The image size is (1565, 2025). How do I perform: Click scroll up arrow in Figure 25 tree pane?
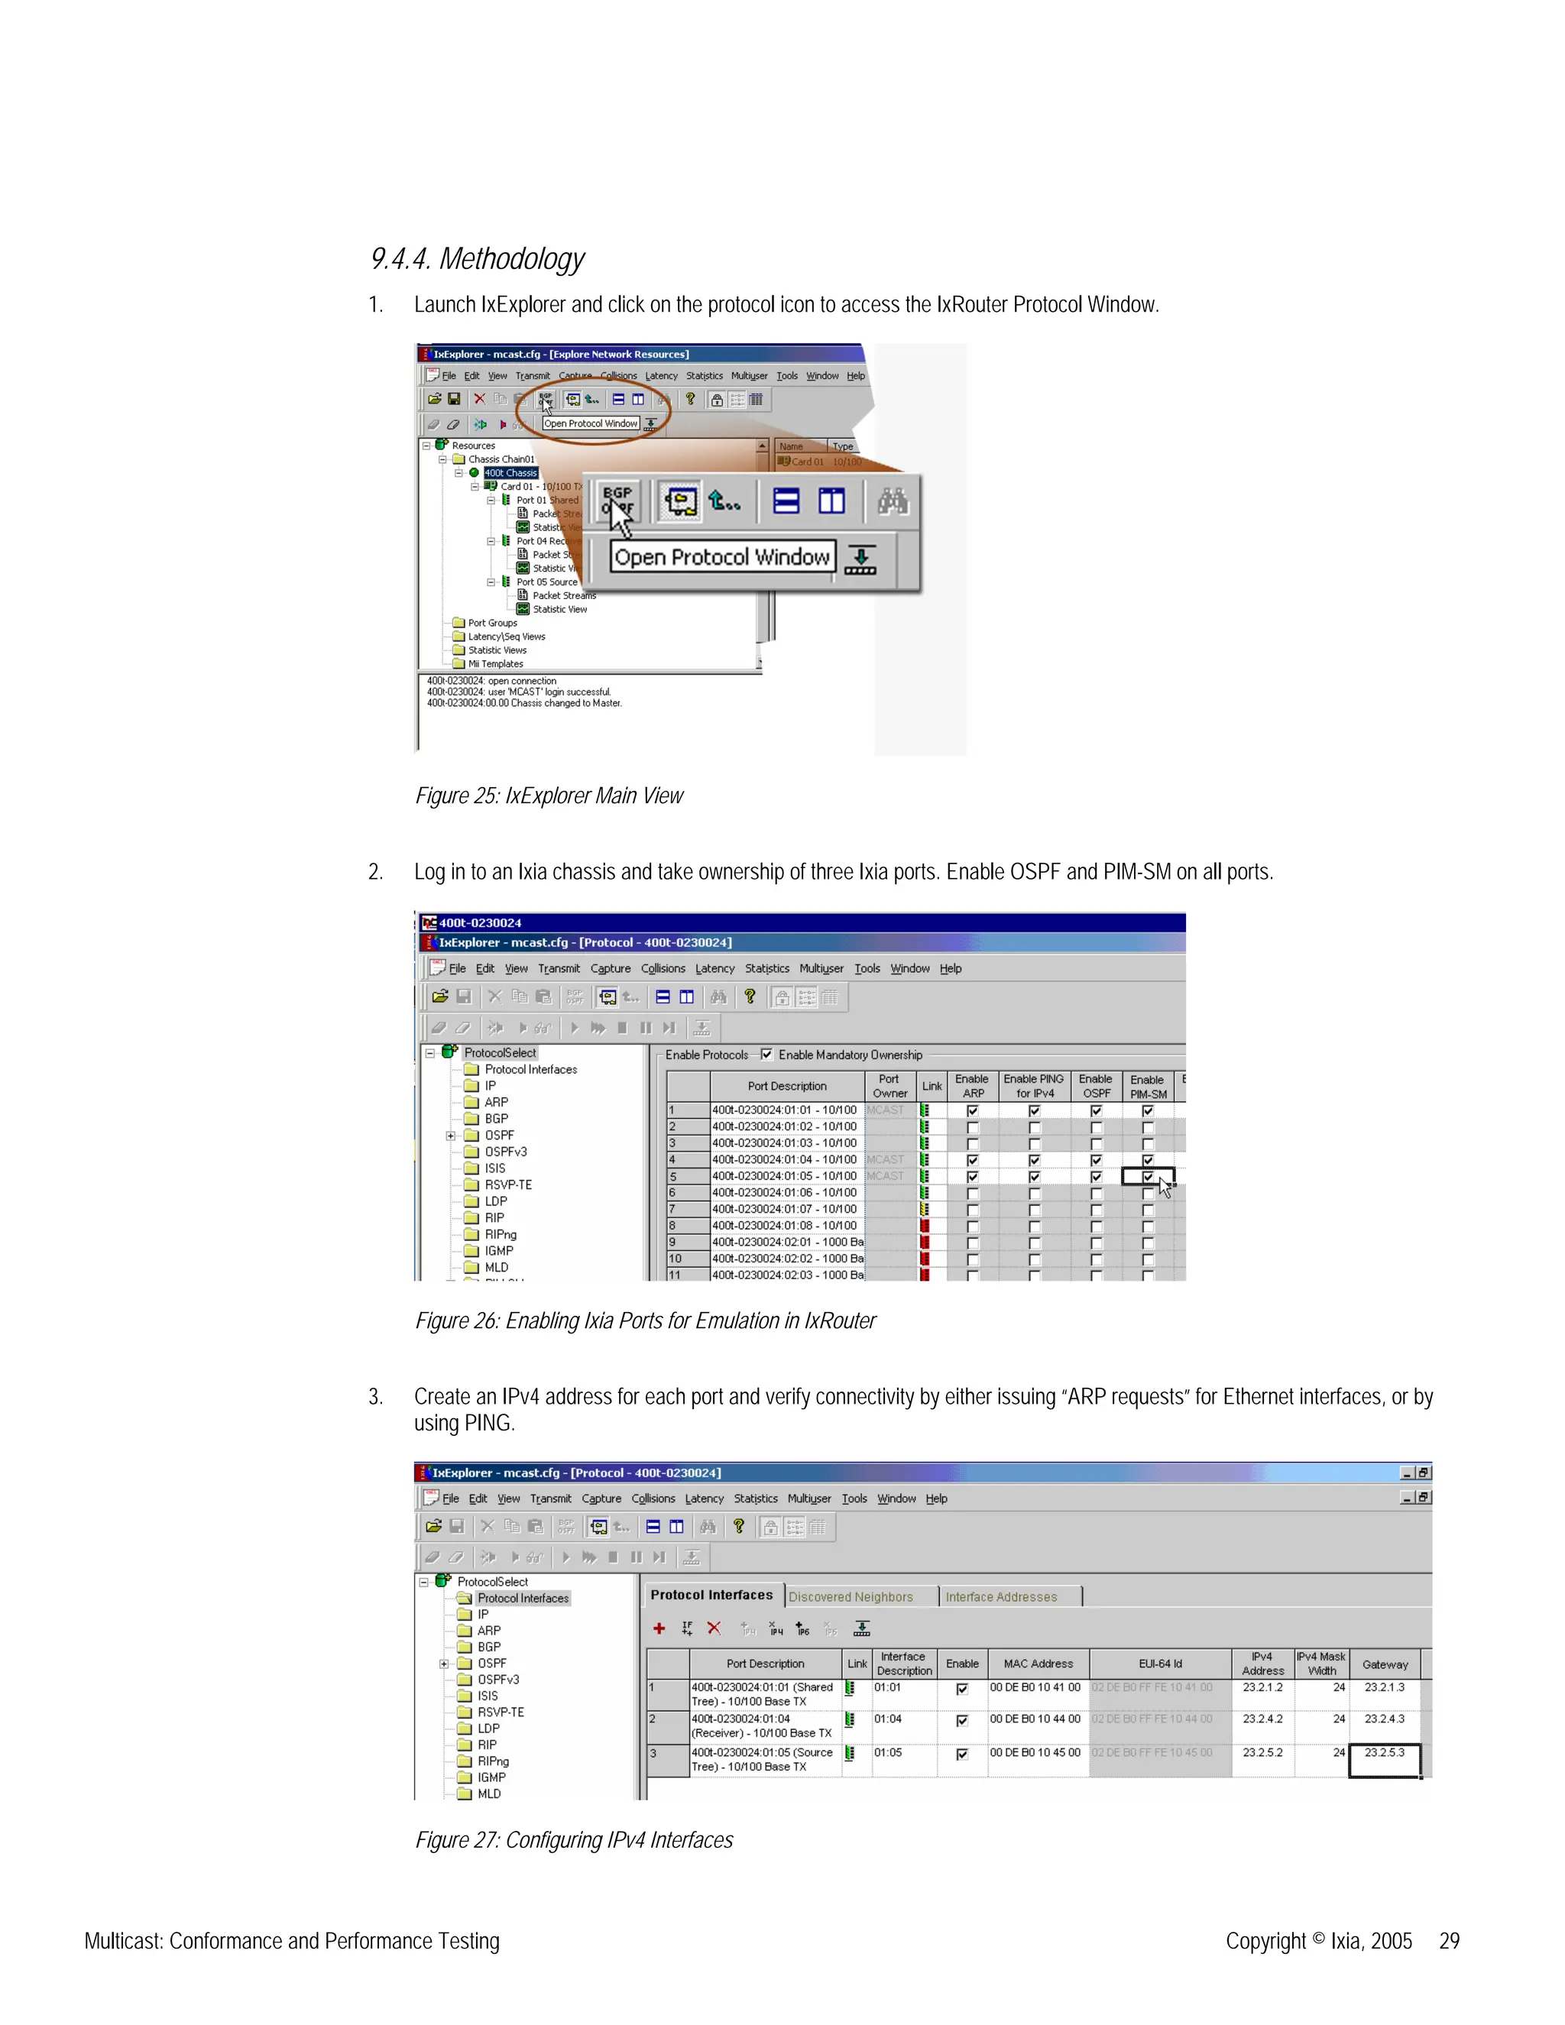[762, 446]
